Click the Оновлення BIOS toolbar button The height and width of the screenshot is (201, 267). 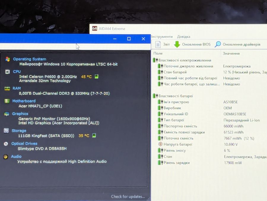tap(192, 44)
